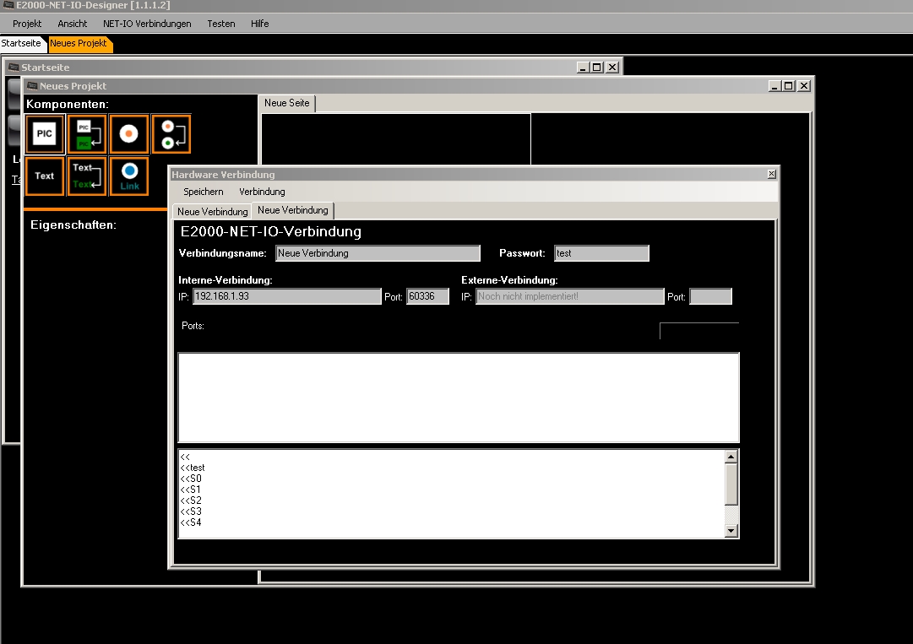The height and width of the screenshot is (644, 913).
Task: Switch to the first Neue Verbindung tab
Action: pyautogui.click(x=212, y=212)
